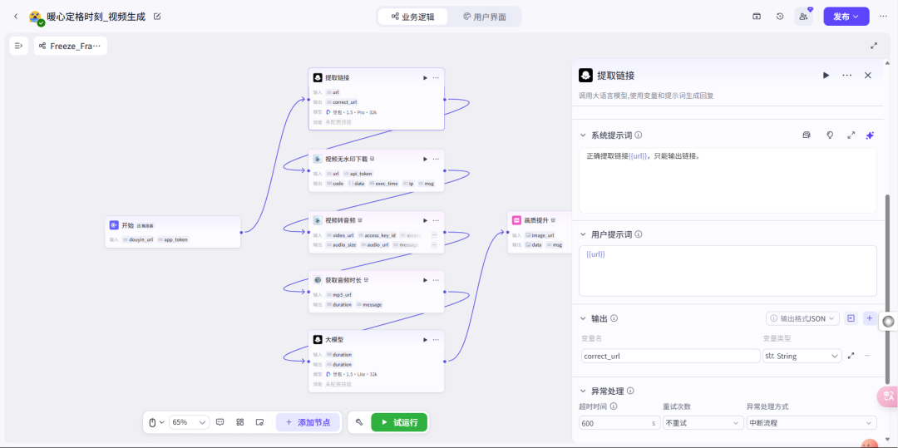Click the 600 timeout field
Image resolution: width=898 pixels, height=448 pixels.
point(619,423)
